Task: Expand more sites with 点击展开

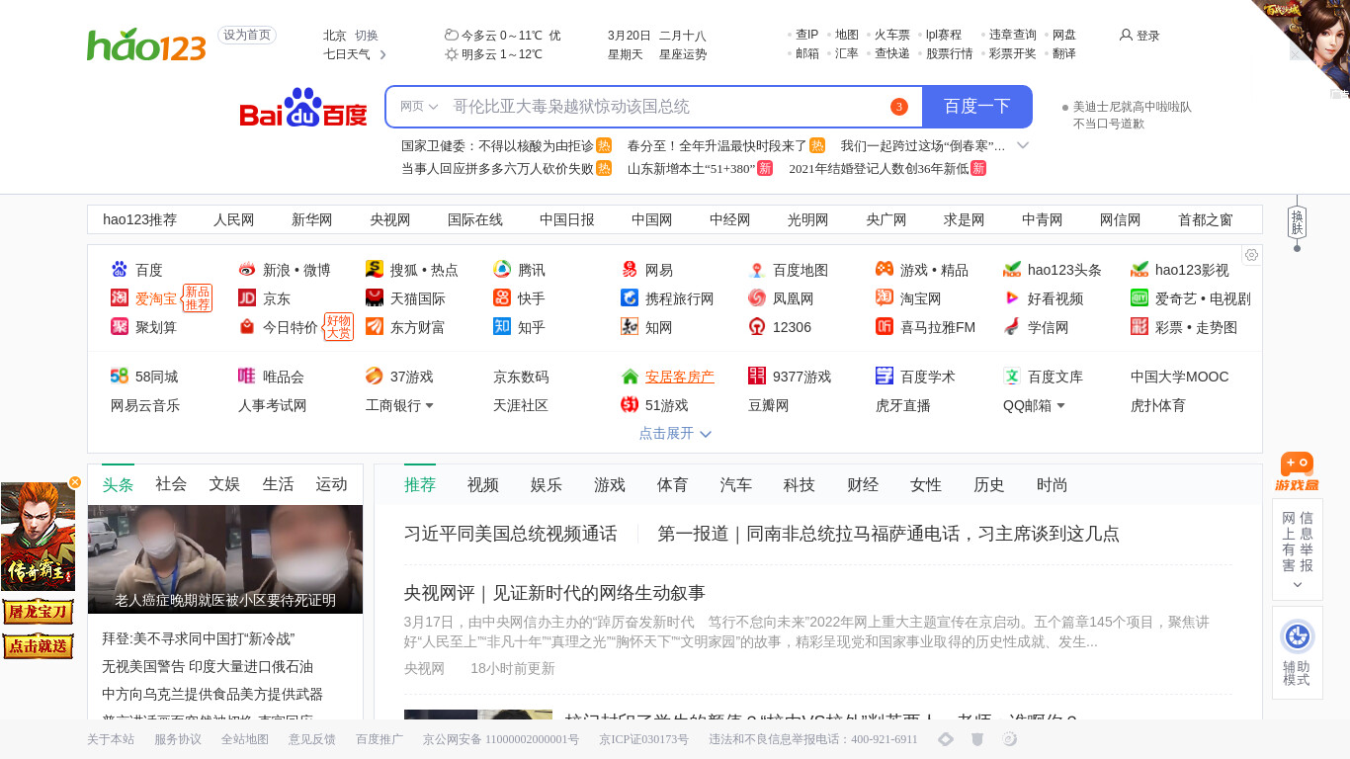Action: click(x=675, y=433)
